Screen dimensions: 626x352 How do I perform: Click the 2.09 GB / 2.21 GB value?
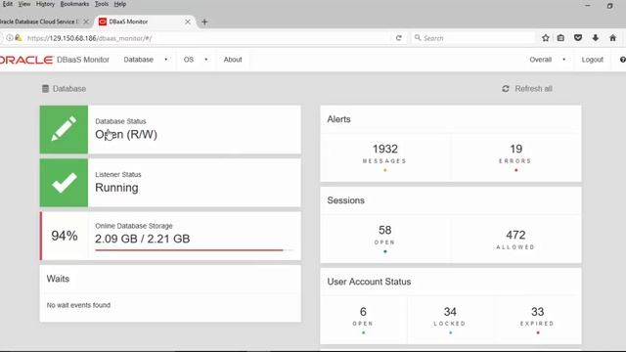pos(142,239)
